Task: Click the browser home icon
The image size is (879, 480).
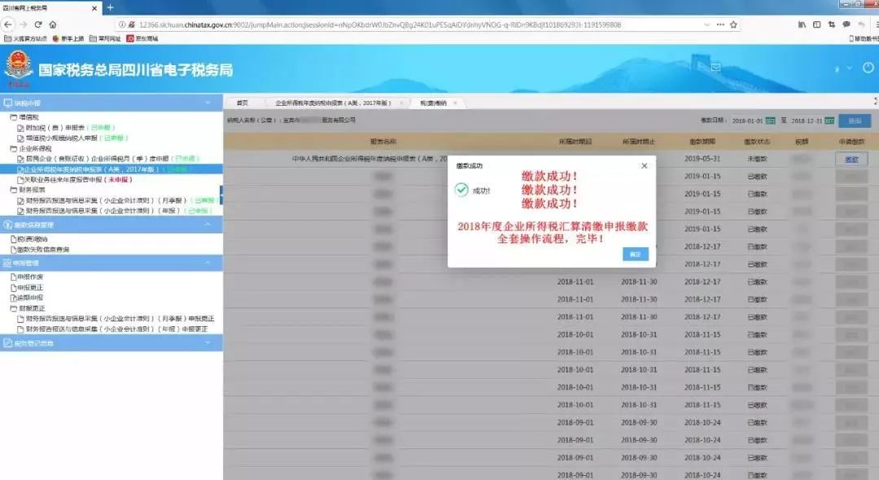Action: pyautogui.click(x=53, y=24)
